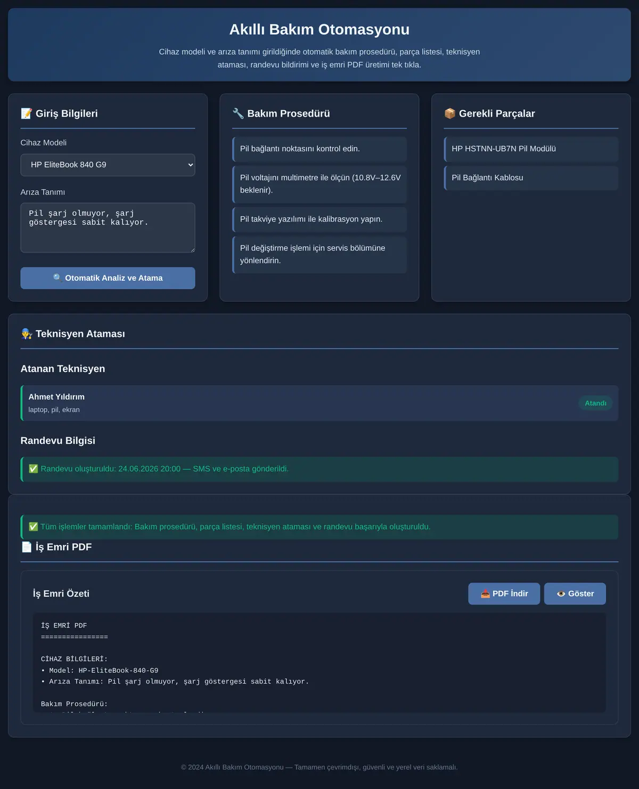Click the Atandı status badge

pos(595,403)
